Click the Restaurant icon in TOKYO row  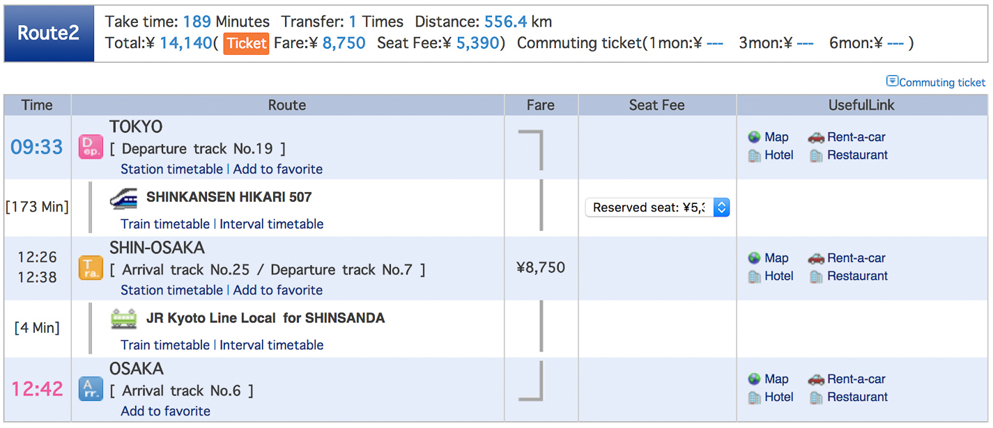coord(816,155)
